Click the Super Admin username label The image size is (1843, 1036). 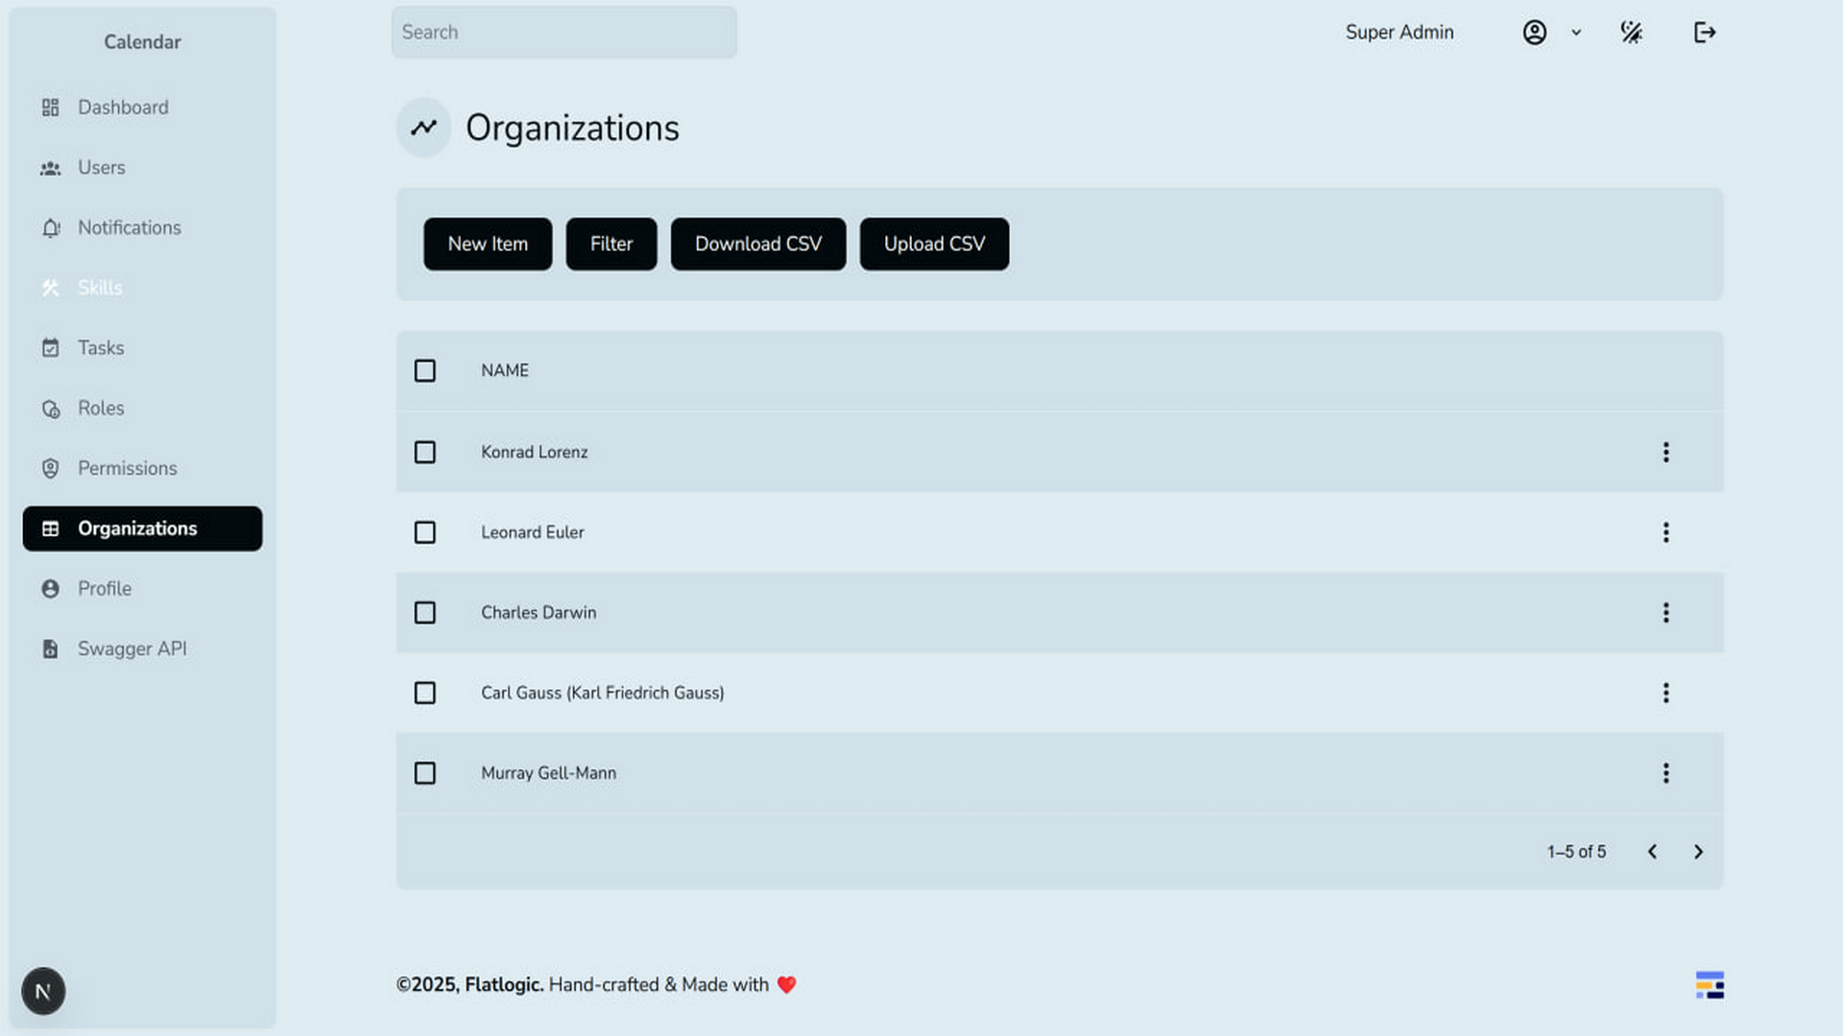pyautogui.click(x=1400, y=33)
